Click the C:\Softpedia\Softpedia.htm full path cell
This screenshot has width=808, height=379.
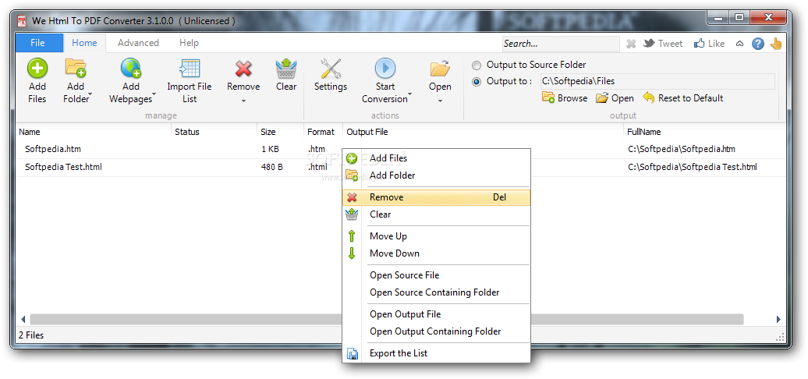click(x=681, y=149)
